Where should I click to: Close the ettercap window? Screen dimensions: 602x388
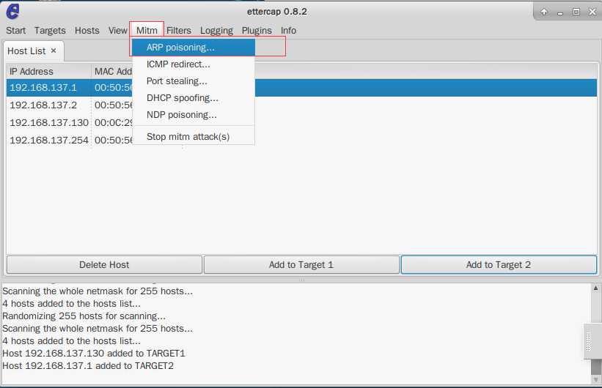[592, 12]
